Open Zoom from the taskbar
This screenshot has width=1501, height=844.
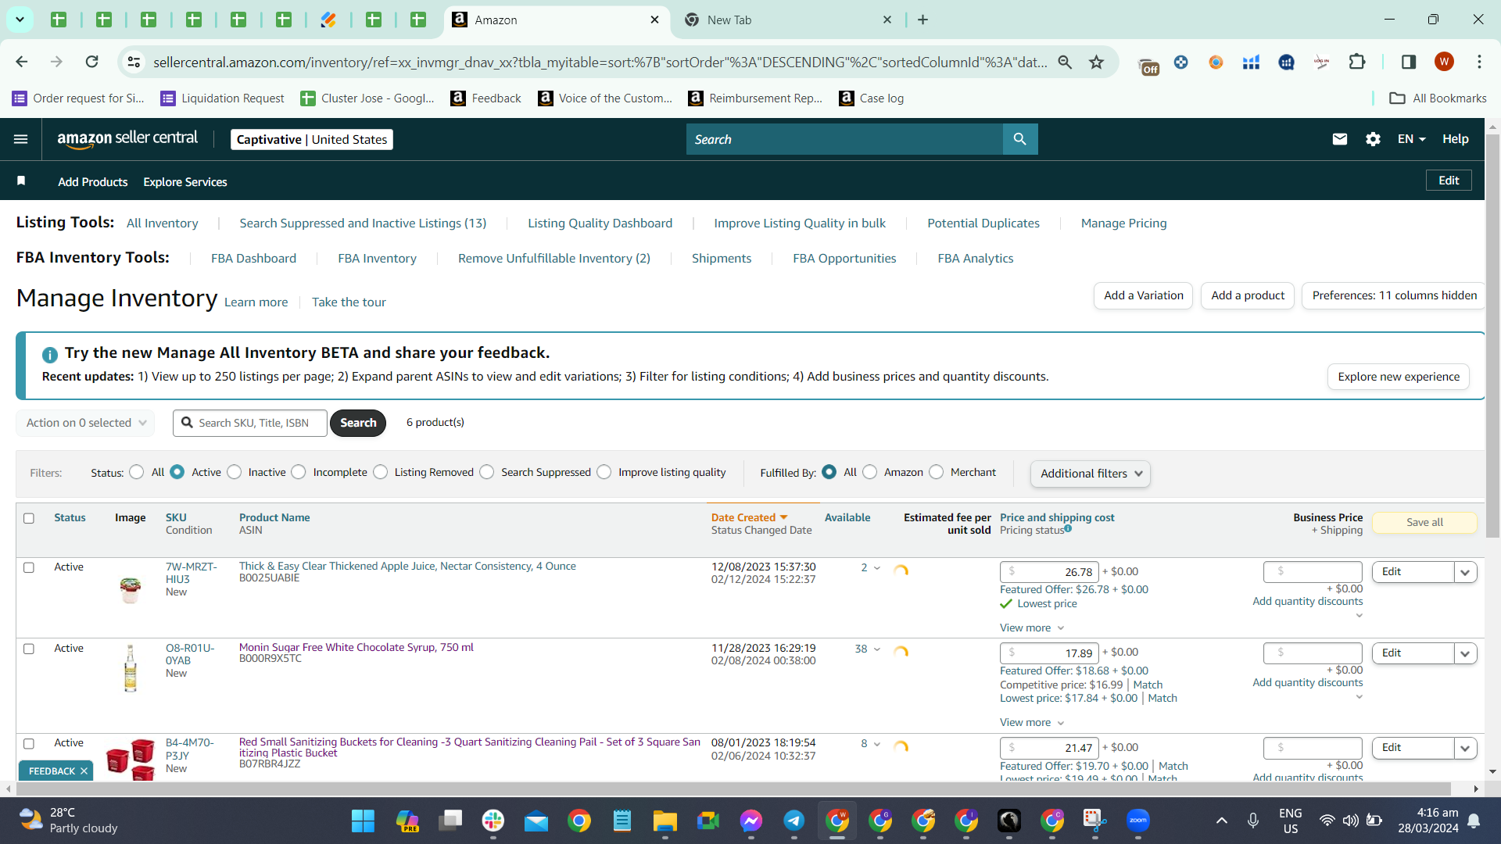pyautogui.click(x=1138, y=821)
